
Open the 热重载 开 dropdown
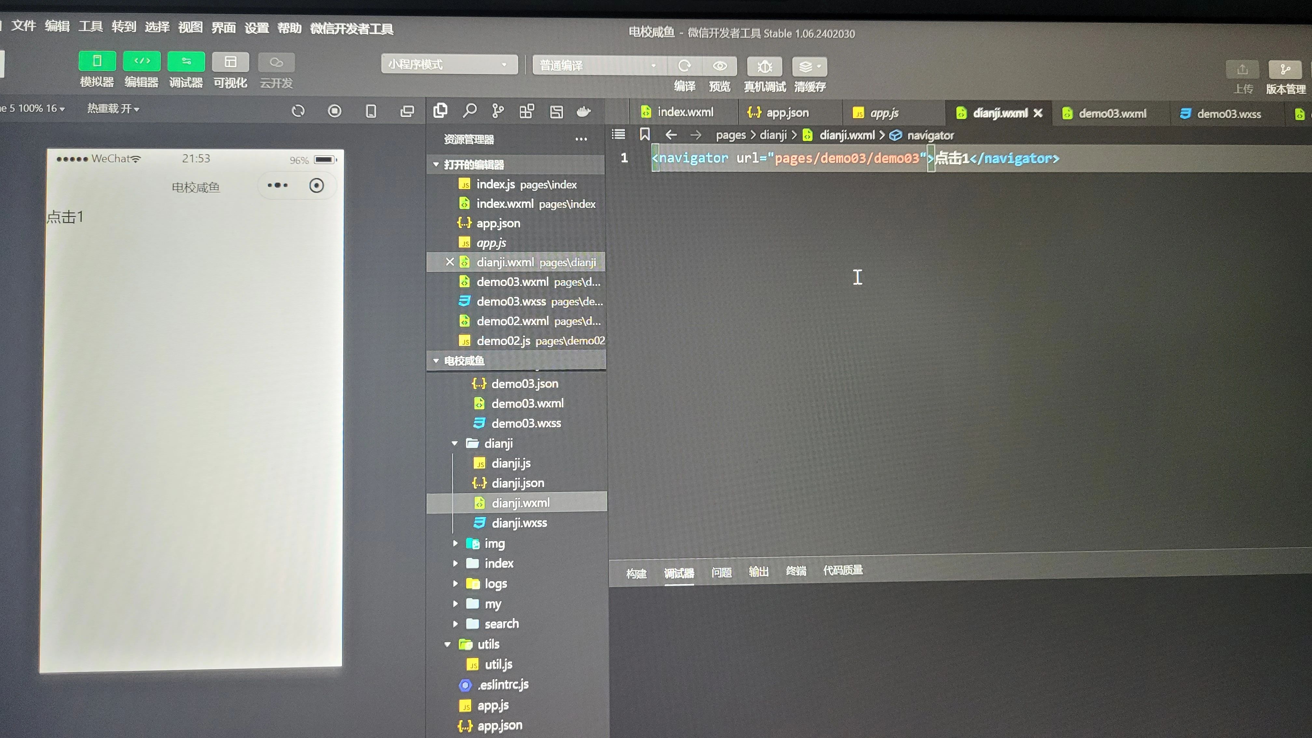tap(113, 108)
